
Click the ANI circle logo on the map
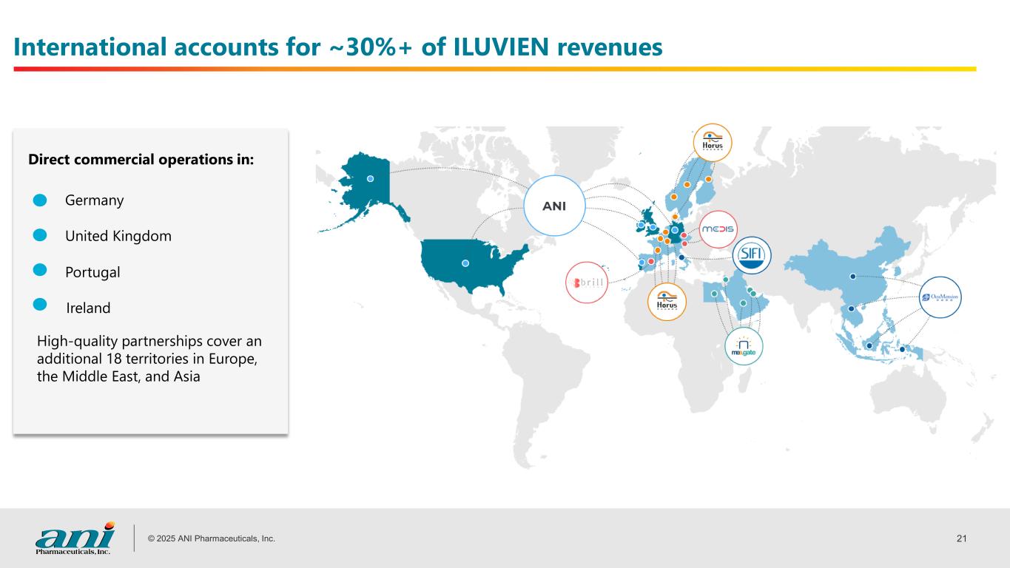pyautogui.click(x=554, y=206)
